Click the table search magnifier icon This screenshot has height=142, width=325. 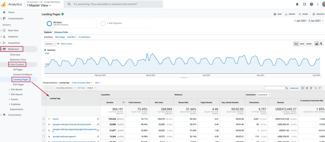286,88
